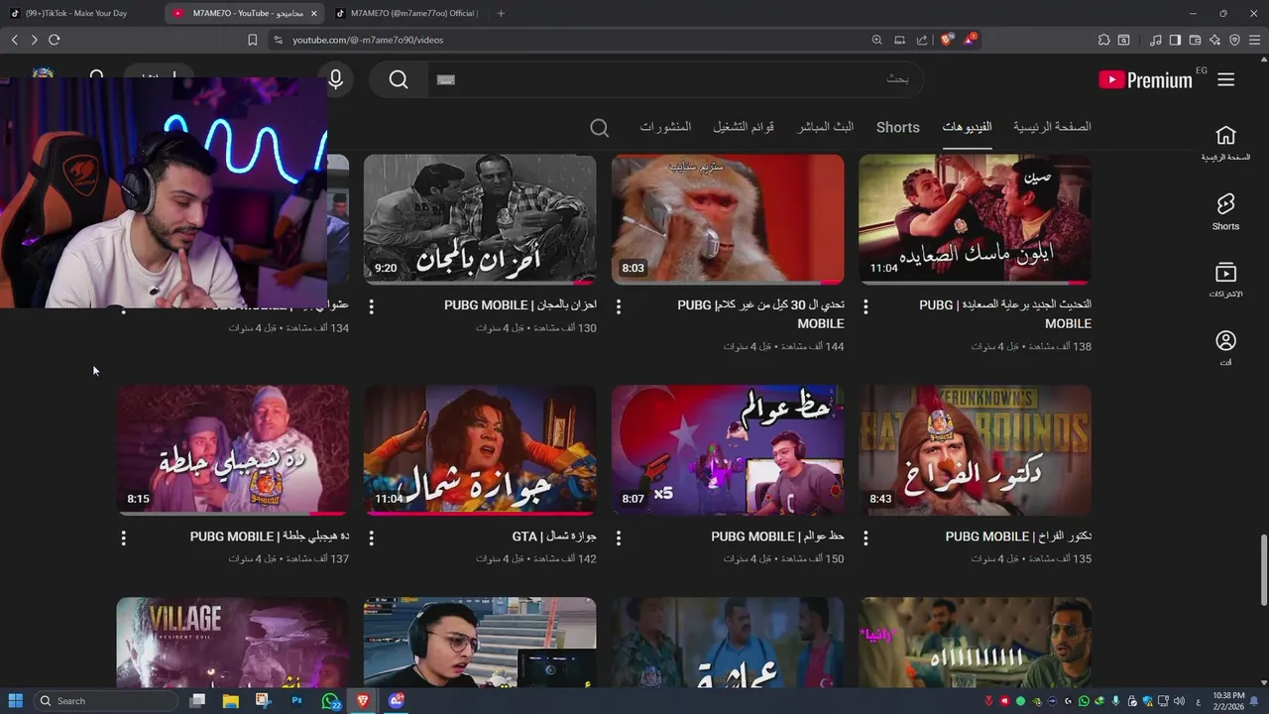Open the Windows Start menu
The image size is (1269, 714).
click(x=16, y=700)
